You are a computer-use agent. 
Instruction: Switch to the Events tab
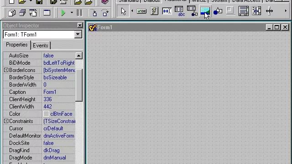[41, 46]
